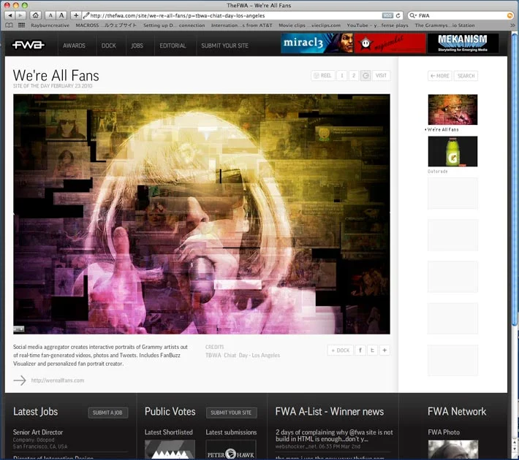
Task: Reload the page in the address bar
Action: pyautogui.click(x=398, y=15)
